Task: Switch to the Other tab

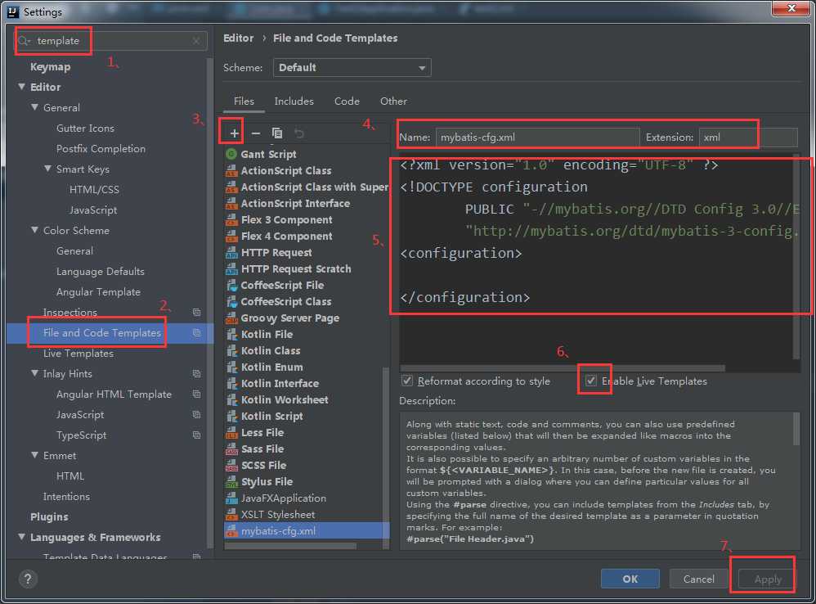Action: (393, 101)
